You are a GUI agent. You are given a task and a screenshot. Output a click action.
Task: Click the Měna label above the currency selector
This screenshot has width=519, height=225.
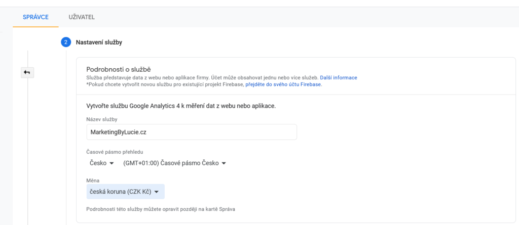click(93, 181)
